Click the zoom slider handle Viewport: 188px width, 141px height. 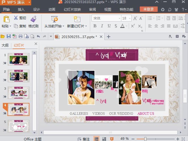coord(145,139)
